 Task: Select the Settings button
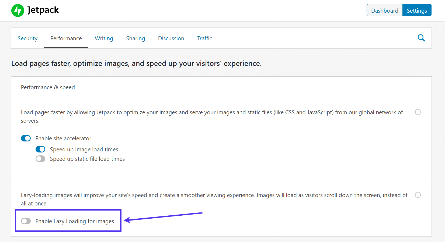coord(417,10)
